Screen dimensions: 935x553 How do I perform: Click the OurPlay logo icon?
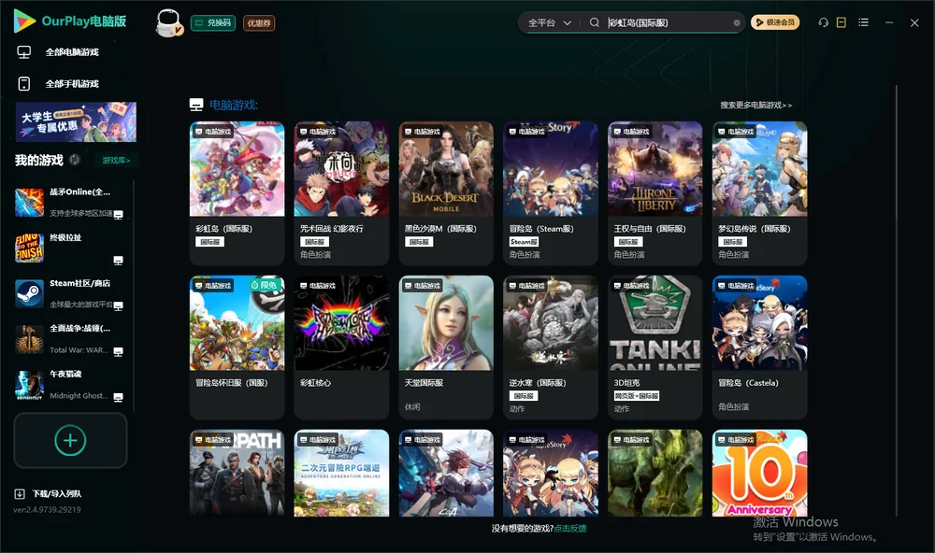pos(24,21)
